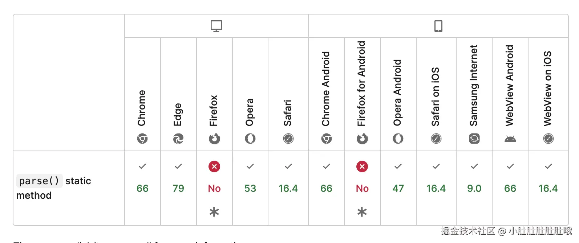The image size is (579, 243).
Task: Click the desktop Opera browser logo icon
Action: [250, 139]
